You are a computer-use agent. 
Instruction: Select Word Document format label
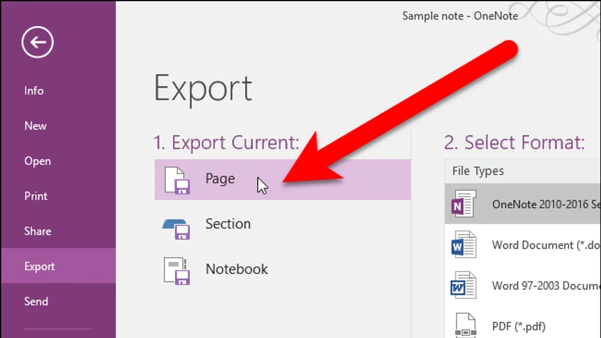point(546,245)
